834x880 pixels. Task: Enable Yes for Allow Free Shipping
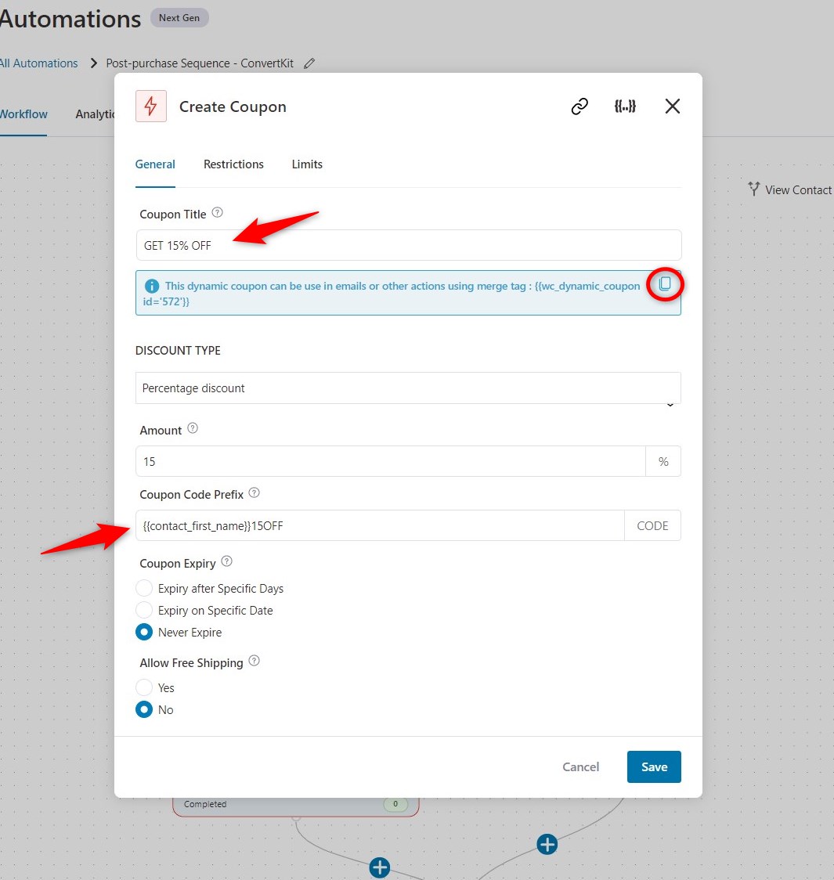tap(144, 687)
